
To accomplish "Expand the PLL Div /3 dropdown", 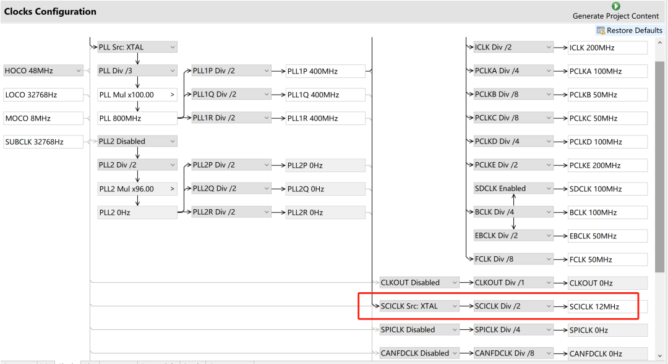I will pyautogui.click(x=137, y=71).
